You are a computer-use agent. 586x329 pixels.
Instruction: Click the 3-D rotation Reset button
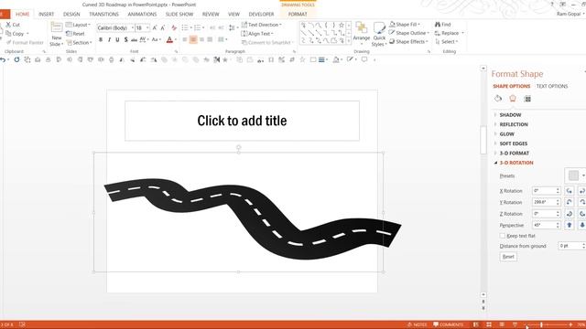point(508,257)
